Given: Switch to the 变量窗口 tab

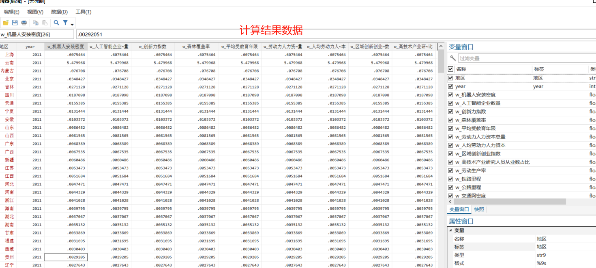Looking at the screenshot, I should (459, 209).
